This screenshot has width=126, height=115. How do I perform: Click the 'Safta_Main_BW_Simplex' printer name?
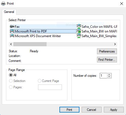click(x=99, y=36)
